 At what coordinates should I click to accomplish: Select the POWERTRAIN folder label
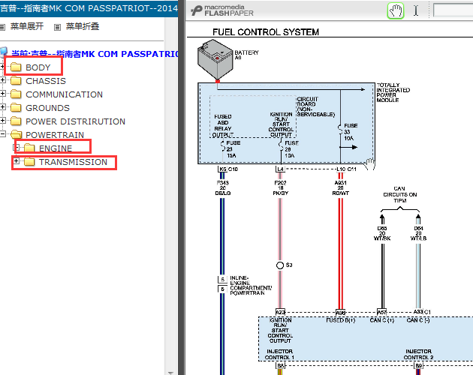click(x=55, y=135)
